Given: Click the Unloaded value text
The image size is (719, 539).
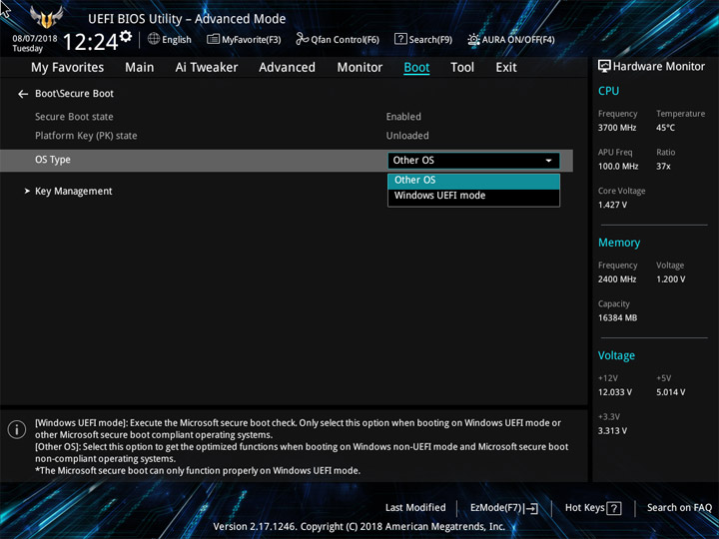Looking at the screenshot, I should tap(407, 136).
